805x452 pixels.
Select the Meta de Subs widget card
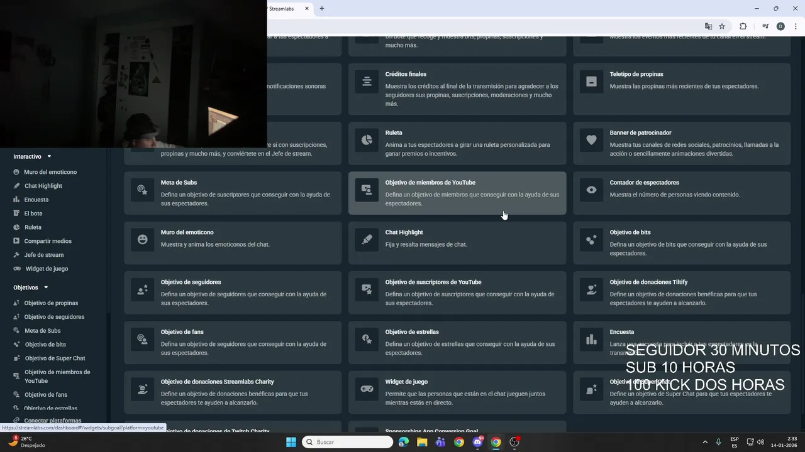pos(233,193)
